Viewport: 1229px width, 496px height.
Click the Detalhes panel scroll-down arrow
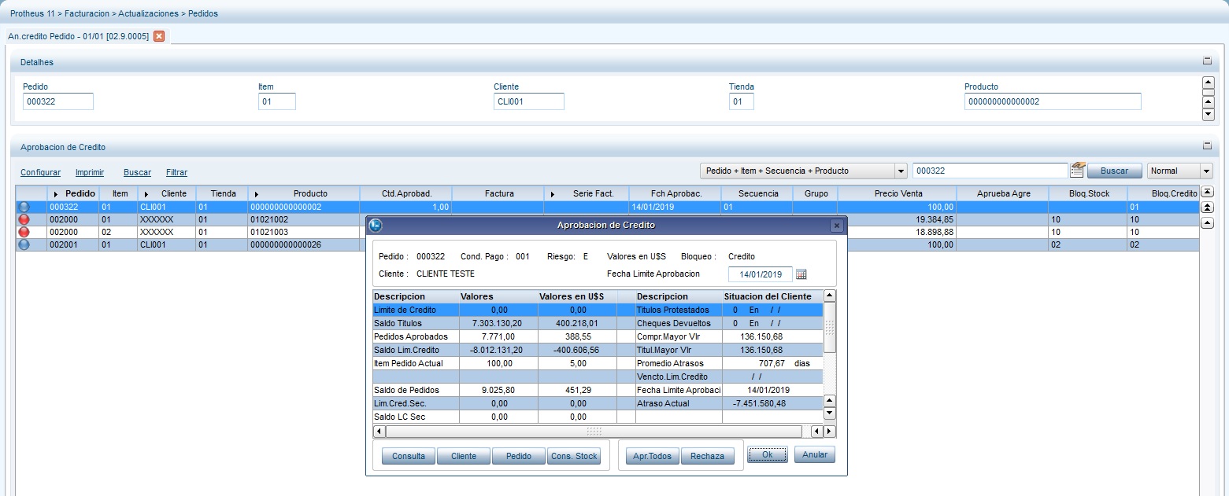[1209, 115]
